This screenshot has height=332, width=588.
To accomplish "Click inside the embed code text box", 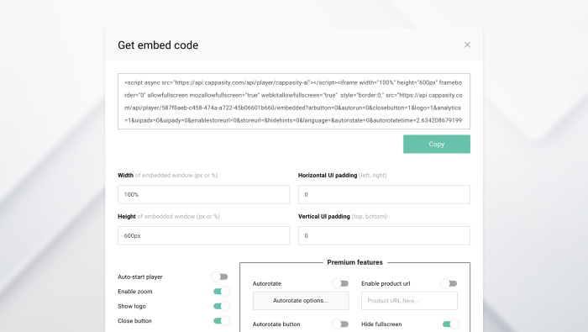I will click(294, 102).
